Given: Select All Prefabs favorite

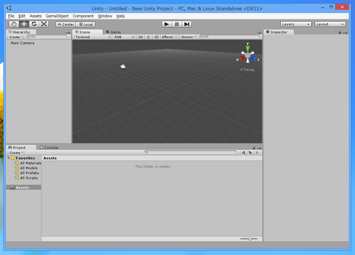Looking at the screenshot, I should 27,173.
